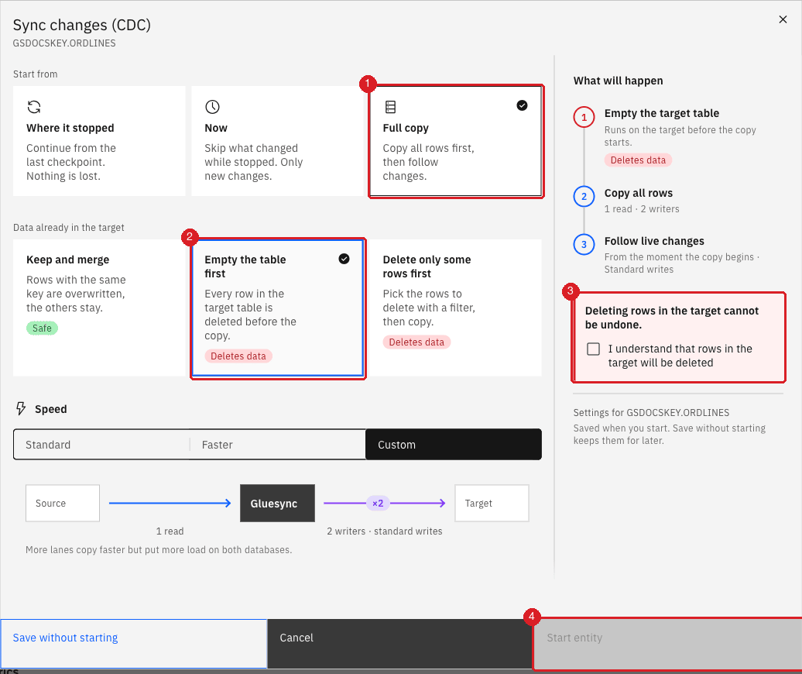
Task: Click 'Deleting rows in the target cannot be undone' warning
Action: tap(672, 318)
